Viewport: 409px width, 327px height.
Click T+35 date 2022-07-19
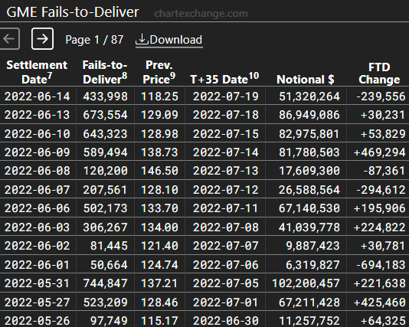[226, 96]
